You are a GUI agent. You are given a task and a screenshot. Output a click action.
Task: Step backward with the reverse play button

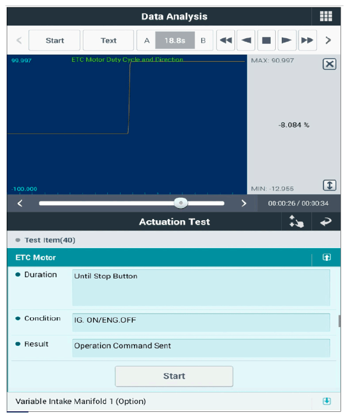[246, 40]
